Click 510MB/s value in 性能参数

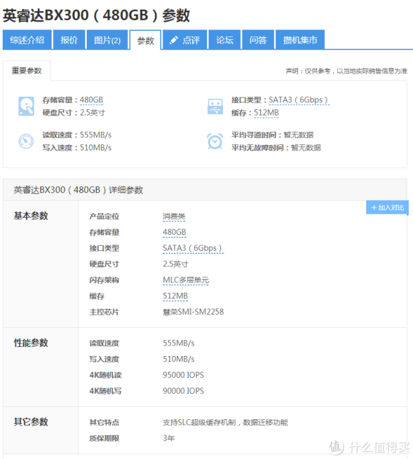point(179,359)
